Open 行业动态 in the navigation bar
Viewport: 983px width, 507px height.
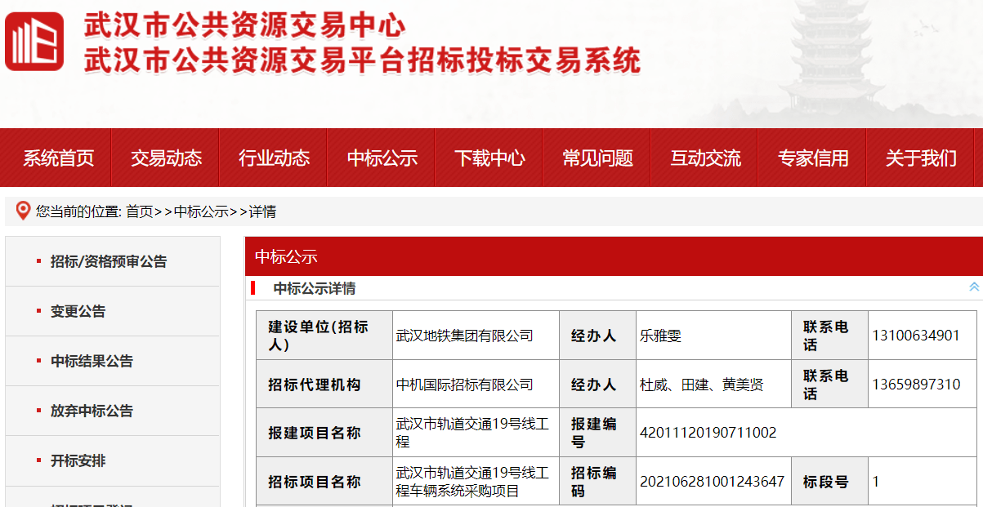pyautogui.click(x=274, y=158)
